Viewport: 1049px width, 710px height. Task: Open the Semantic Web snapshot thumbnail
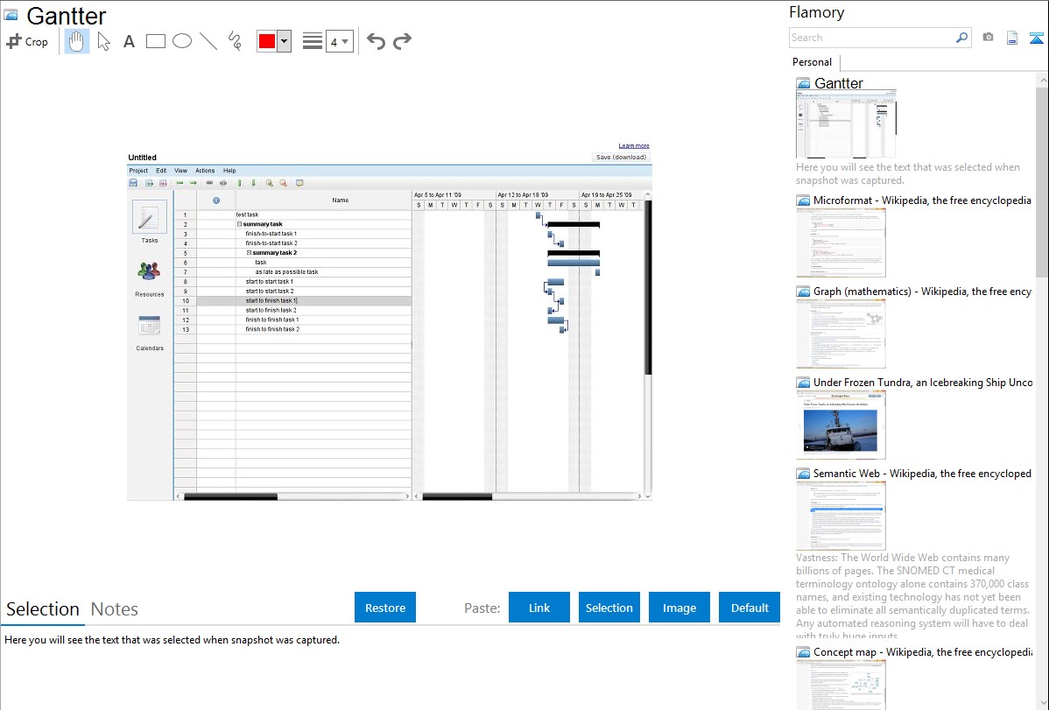[841, 516]
